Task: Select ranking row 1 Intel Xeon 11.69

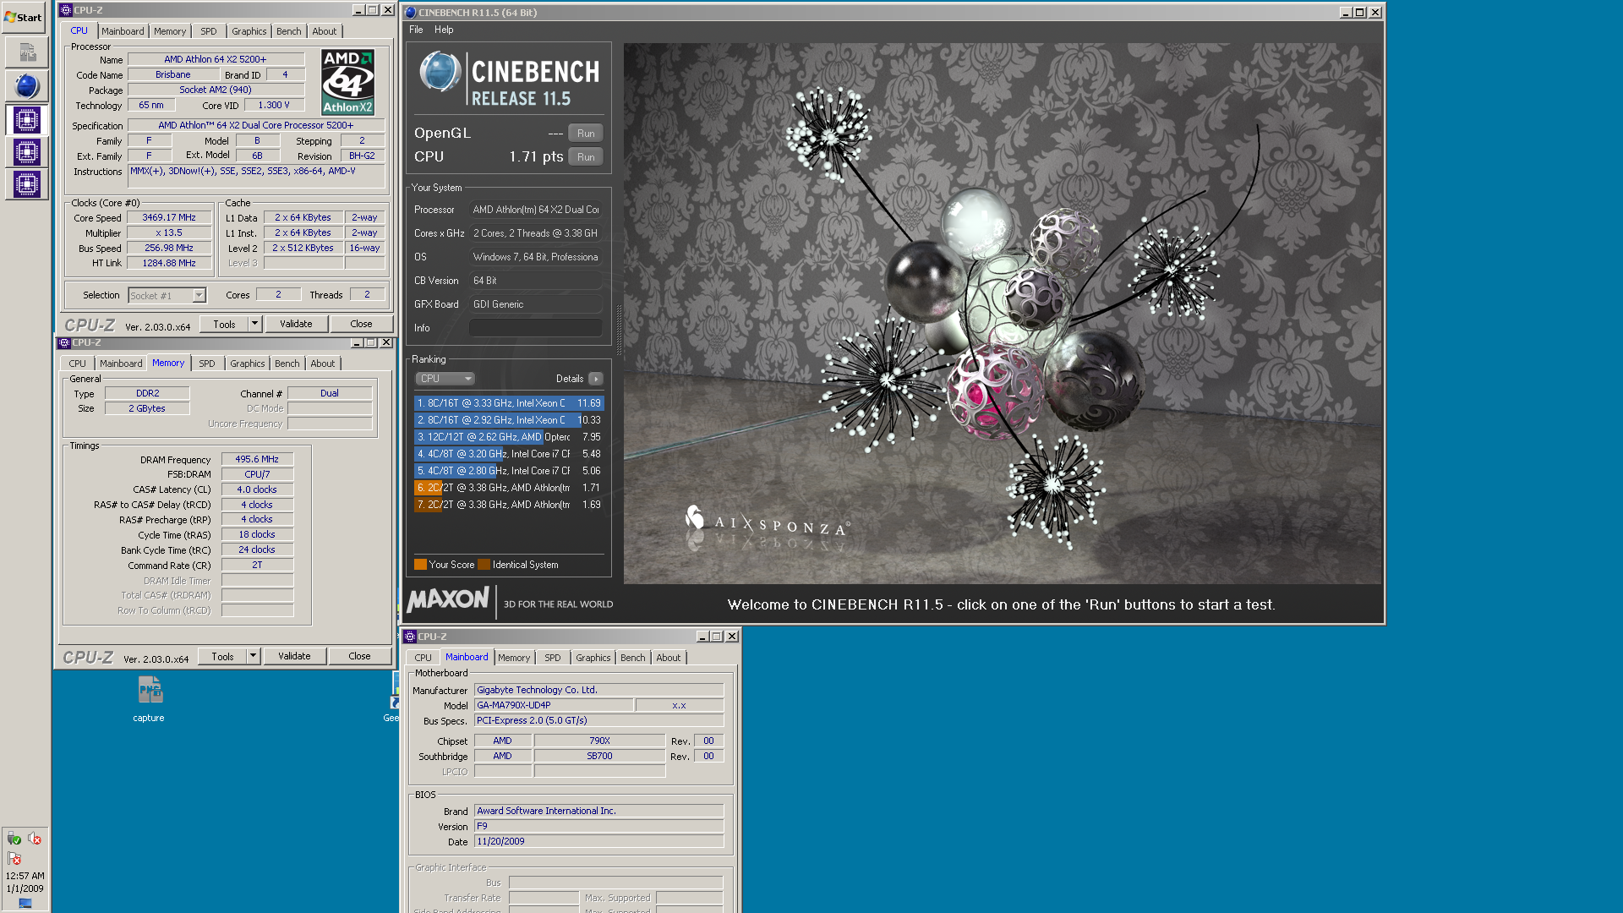Action: click(509, 403)
